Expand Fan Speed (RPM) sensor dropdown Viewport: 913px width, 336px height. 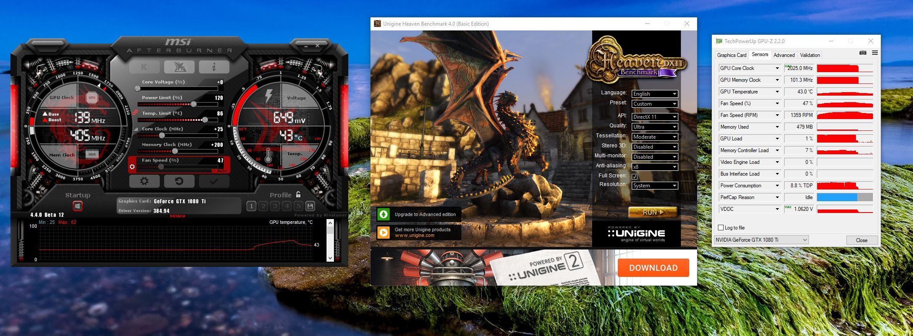click(777, 115)
